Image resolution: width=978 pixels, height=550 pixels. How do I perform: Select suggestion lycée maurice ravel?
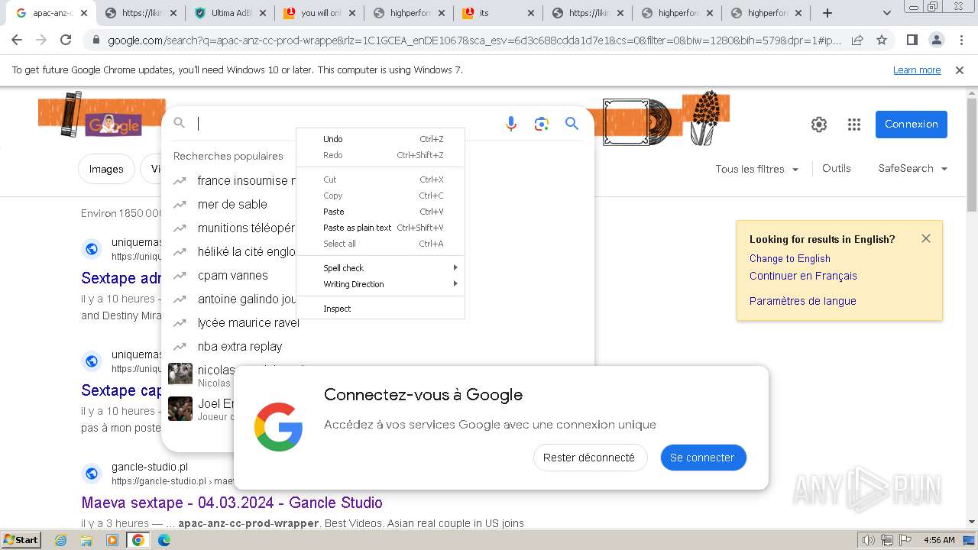tap(248, 323)
